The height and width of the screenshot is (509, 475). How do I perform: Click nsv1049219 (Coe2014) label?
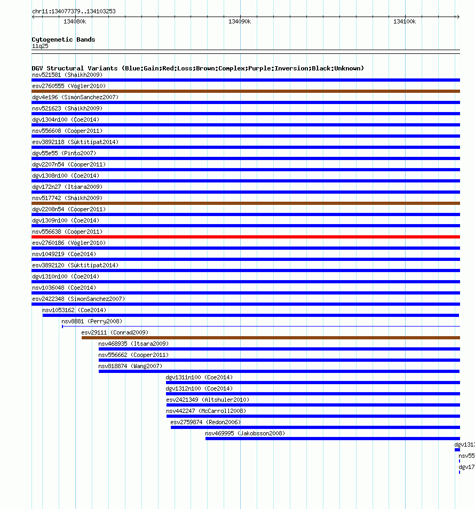point(64,254)
